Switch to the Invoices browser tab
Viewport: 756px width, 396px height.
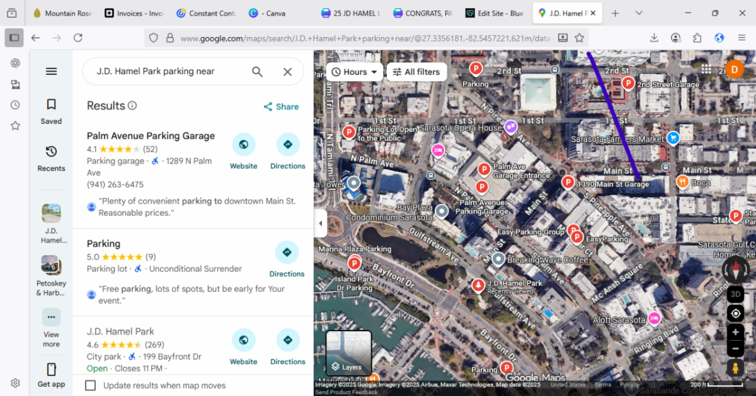pyautogui.click(x=134, y=13)
